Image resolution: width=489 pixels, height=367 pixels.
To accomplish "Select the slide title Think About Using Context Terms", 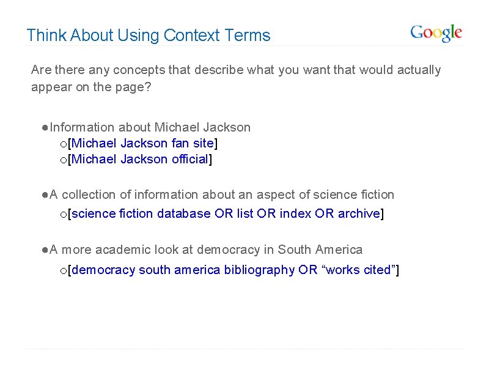I will pyautogui.click(x=148, y=35).
